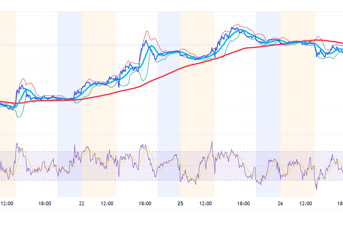Viewport: 343px width, 235px height.
Task: Select the 12:00 label right after date 25
Action: tap(206, 204)
